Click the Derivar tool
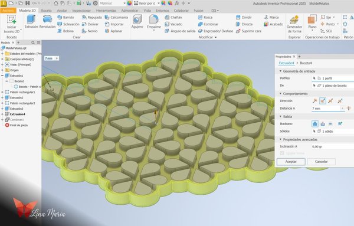The width and height of the screenshot is (354, 226). [90, 24]
